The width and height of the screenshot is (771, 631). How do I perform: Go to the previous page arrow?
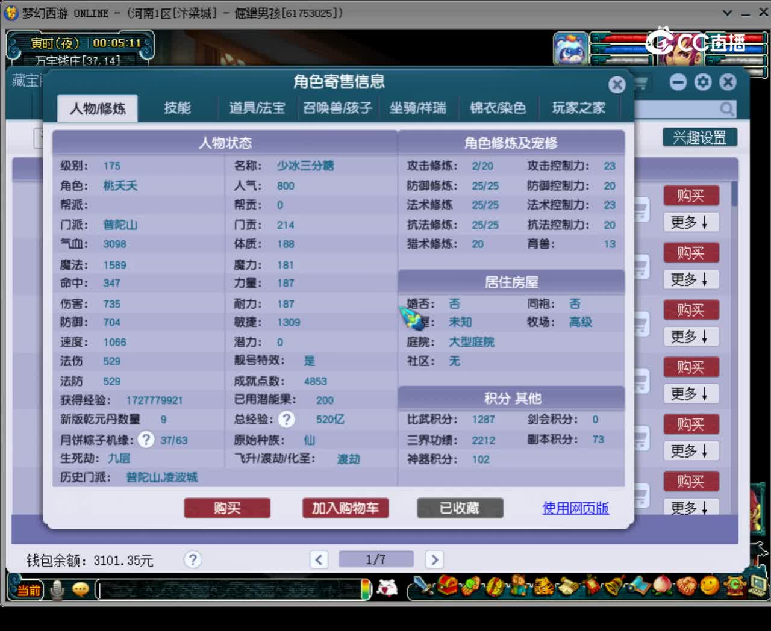click(319, 560)
